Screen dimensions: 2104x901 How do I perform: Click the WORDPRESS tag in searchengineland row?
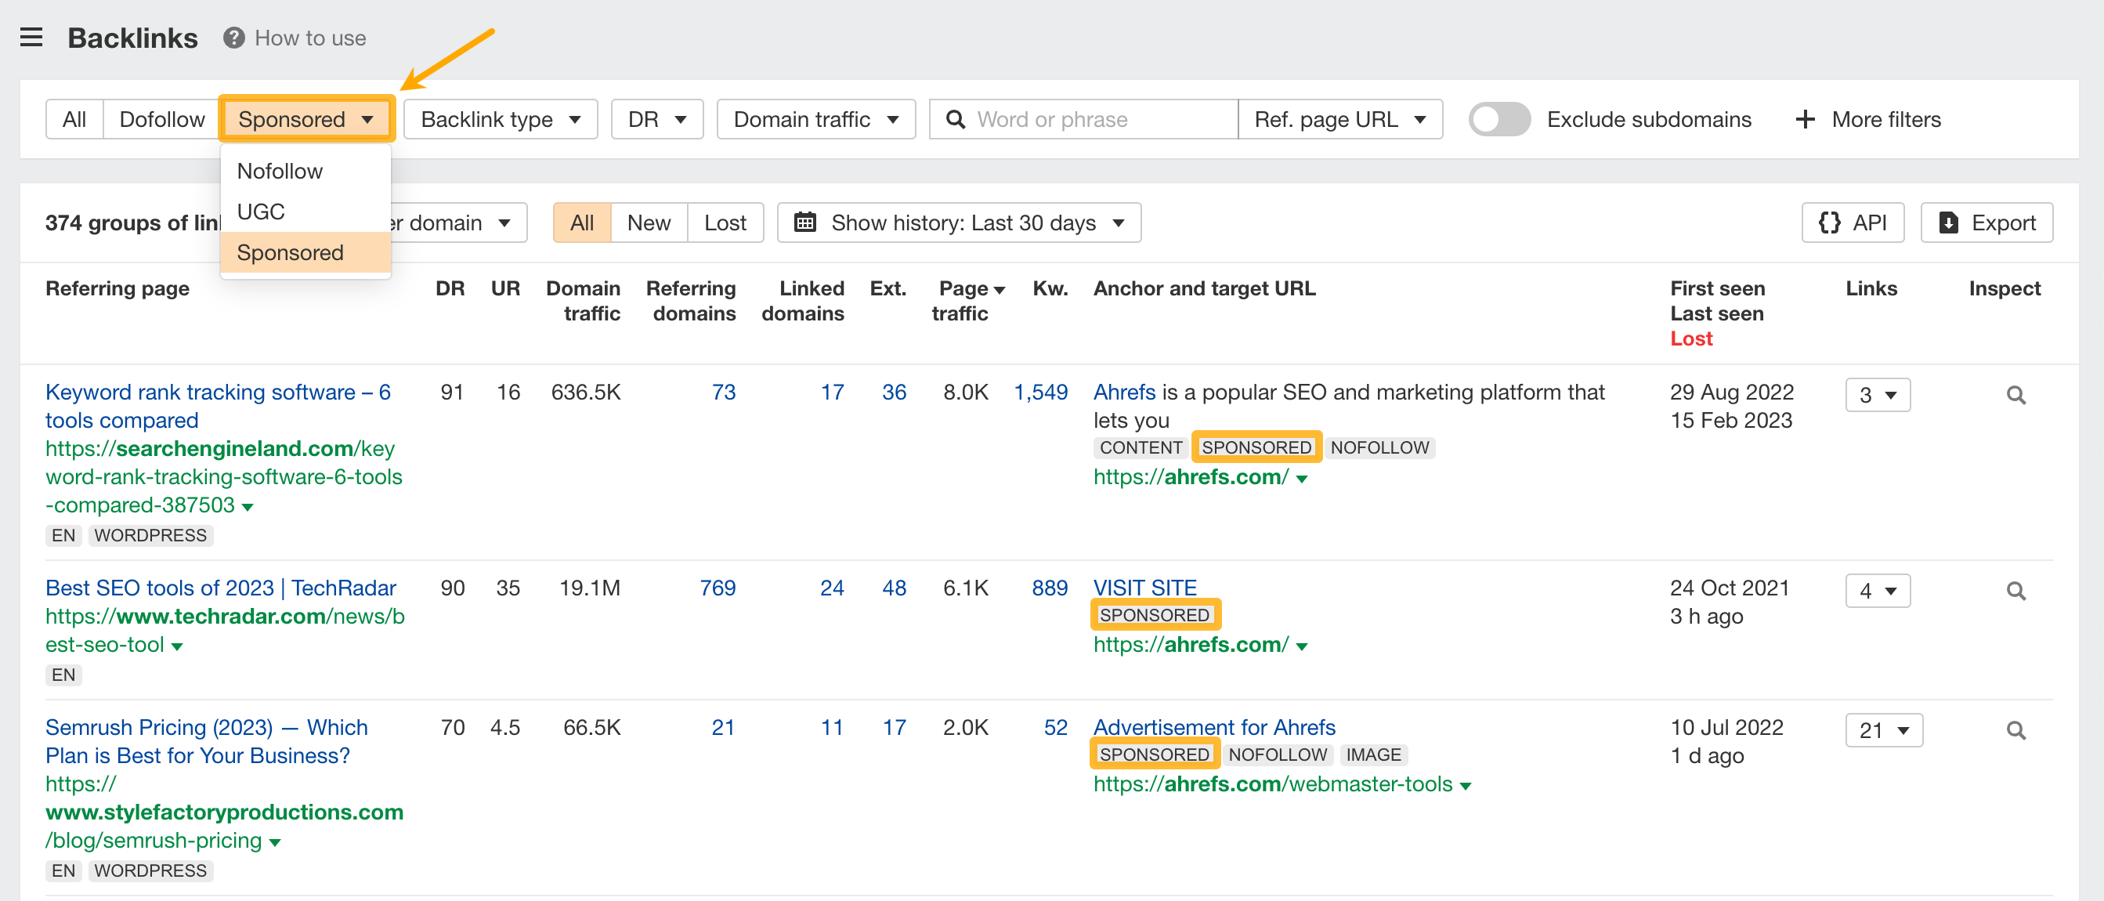click(x=150, y=535)
